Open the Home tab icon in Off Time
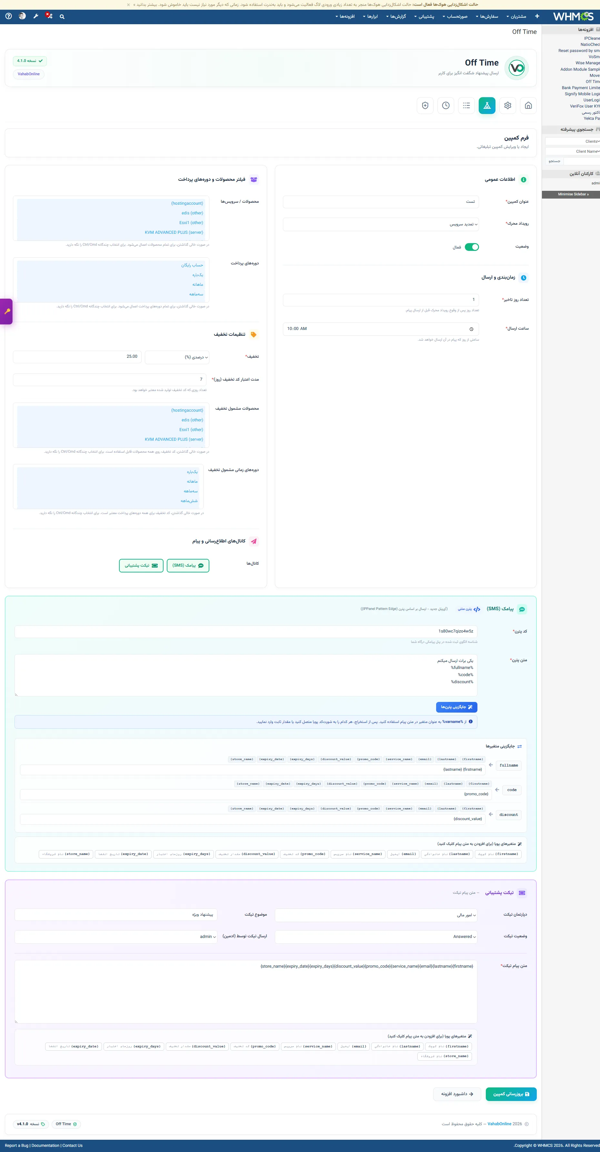 point(528,106)
